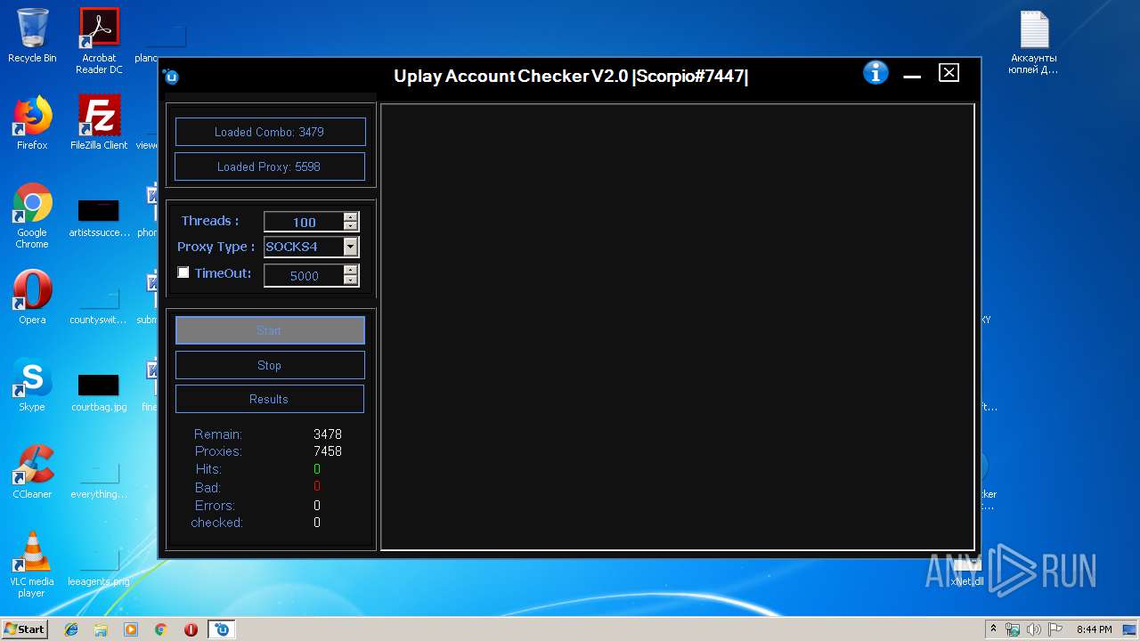The height and width of the screenshot is (641, 1140).
Task: Click the network tray icon
Action: point(1013,629)
